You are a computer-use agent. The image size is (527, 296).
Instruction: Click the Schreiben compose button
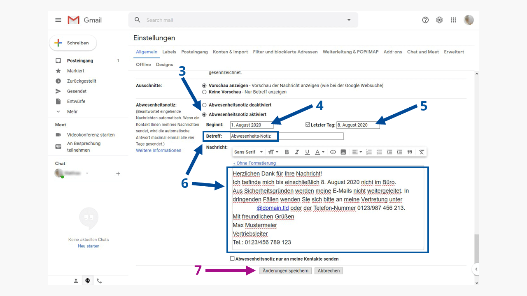[x=73, y=43]
